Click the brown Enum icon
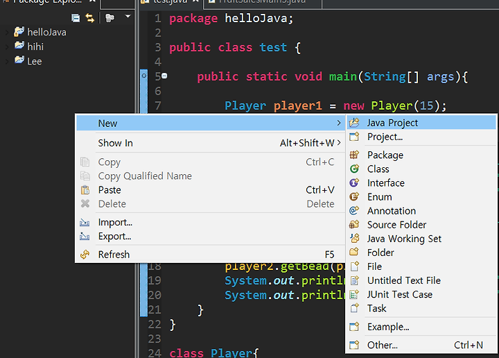The width and height of the screenshot is (499, 358). pos(354,196)
